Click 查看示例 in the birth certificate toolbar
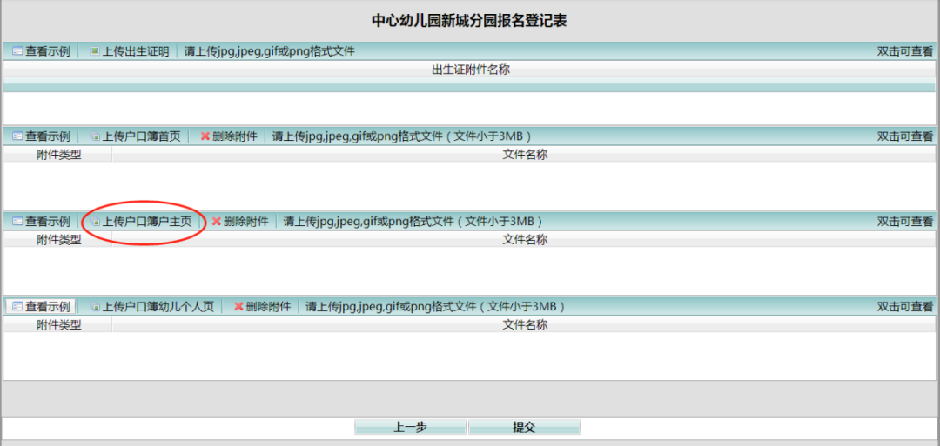Image resolution: width=940 pixels, height=446 pixels. pos(41,51)
